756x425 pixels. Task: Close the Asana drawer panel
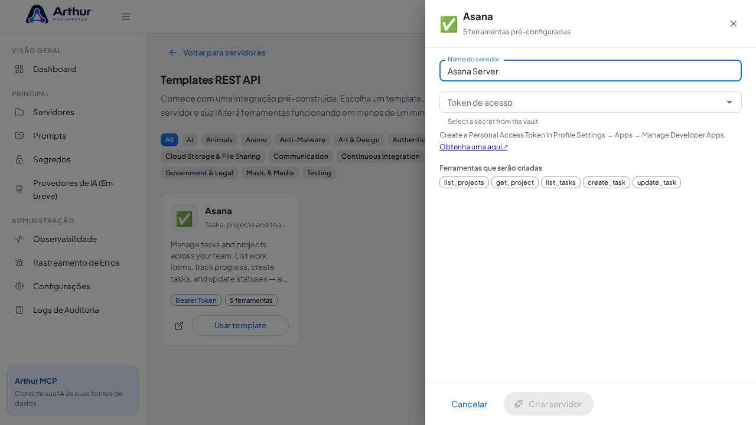[734, 24]
